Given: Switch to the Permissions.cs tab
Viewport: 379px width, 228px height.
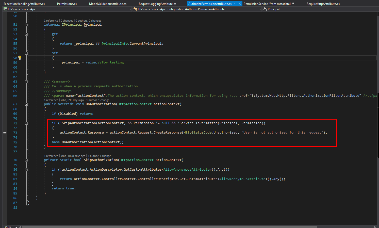Looking at the screenshot, I should (67, 4).
